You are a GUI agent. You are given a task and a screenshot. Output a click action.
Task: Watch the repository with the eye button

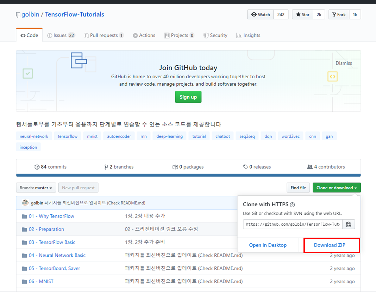click(261, 15)
